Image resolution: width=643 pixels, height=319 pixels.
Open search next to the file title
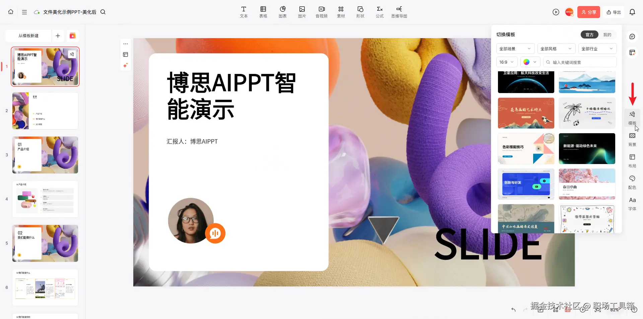pos(103,12)
